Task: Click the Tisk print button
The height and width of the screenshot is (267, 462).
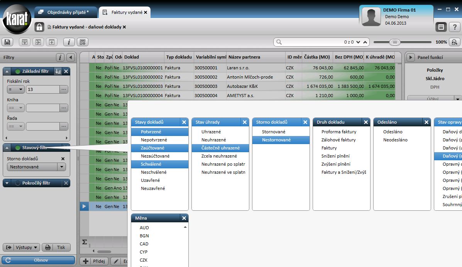Action: click(56, 247)
